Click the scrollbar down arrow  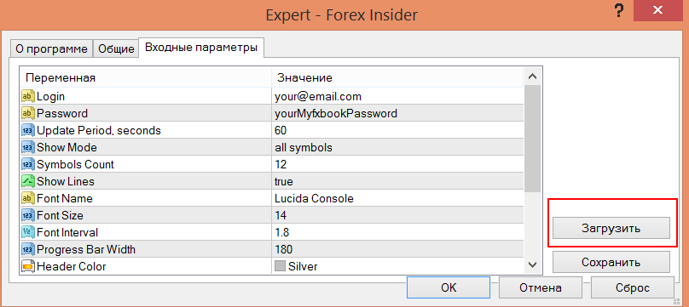[533, 264]
